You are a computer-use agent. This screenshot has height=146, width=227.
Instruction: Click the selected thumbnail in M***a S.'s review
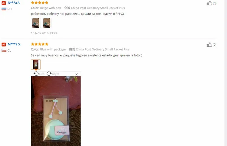pyautogui.click(x=36, y=64)
